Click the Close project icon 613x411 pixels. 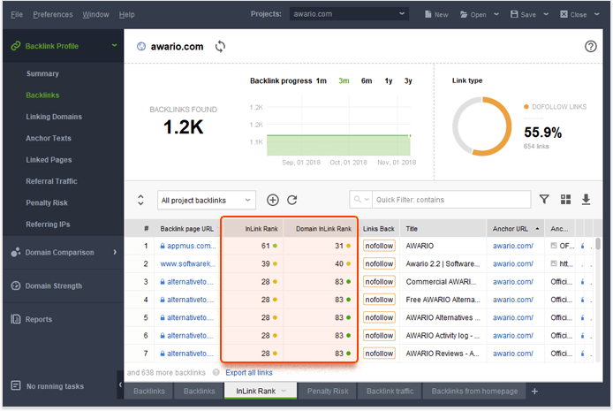pyautogui.click(x=564, y=14)
